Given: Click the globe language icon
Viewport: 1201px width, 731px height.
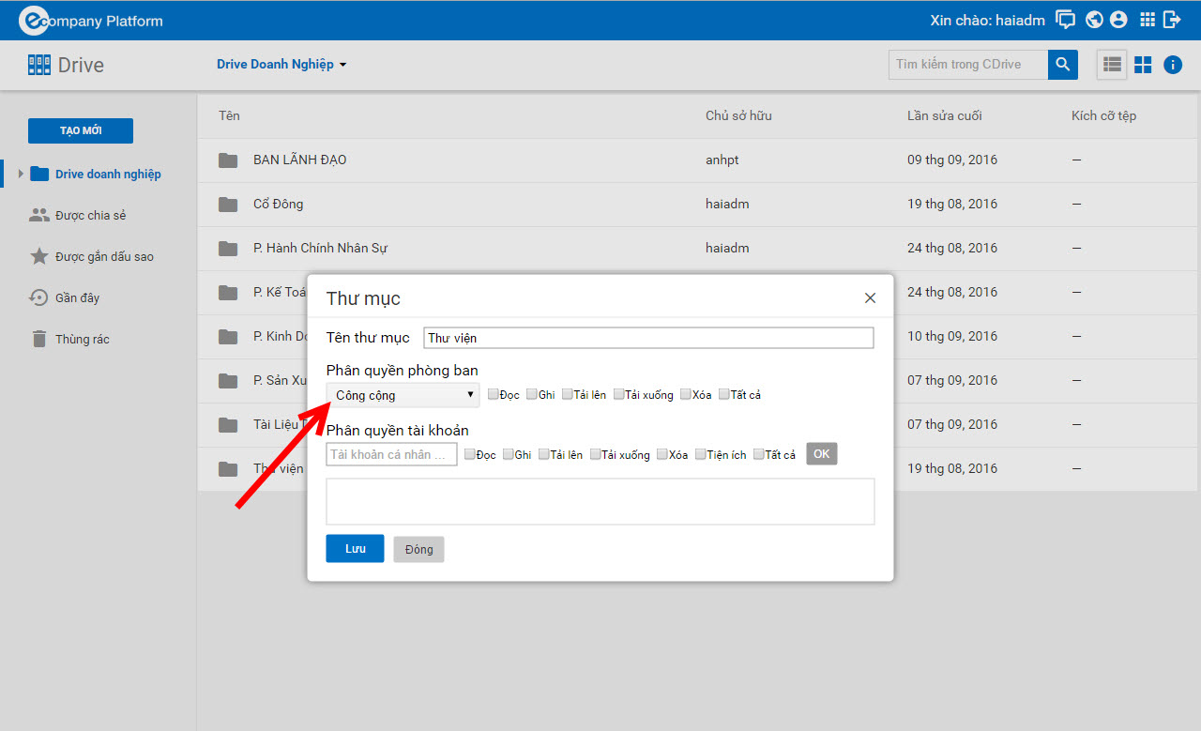Looking at the screenshot, I should [x=1093, y=19].
